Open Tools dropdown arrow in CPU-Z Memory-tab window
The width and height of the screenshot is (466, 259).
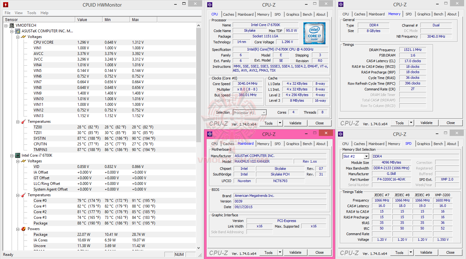(x=411, y=123)
